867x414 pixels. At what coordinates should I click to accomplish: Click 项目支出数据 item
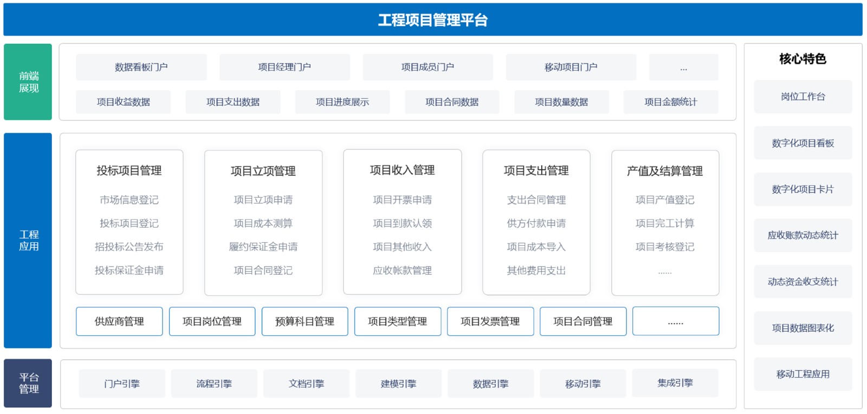233,102
